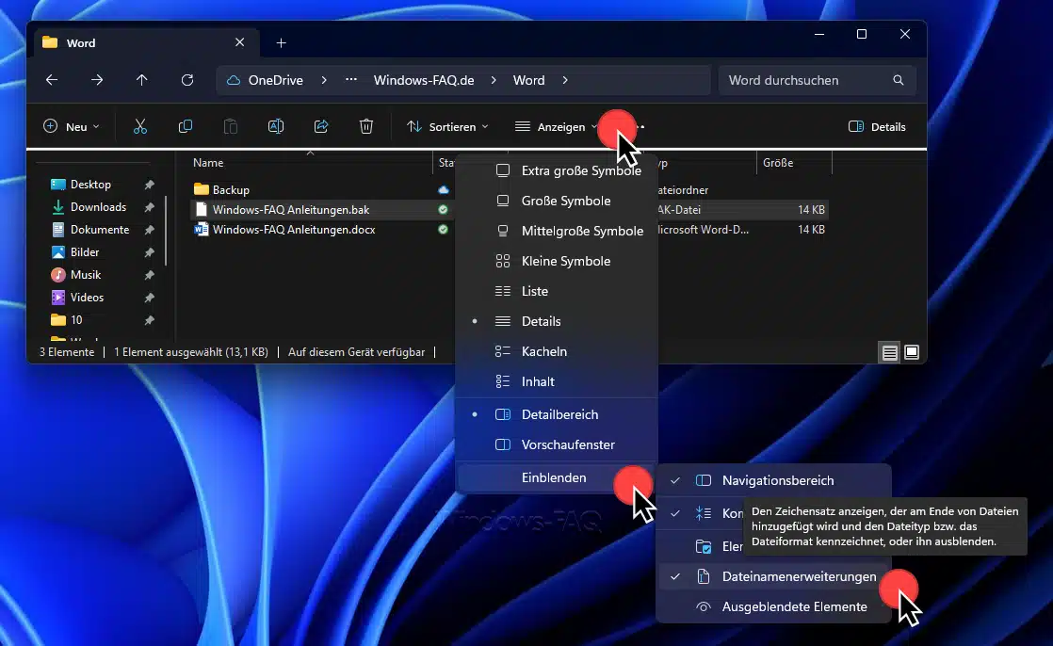The width and height of the screenshot is (1053, 646).
Task: Click the Share icon in toolbar
Action: (321, 126)
